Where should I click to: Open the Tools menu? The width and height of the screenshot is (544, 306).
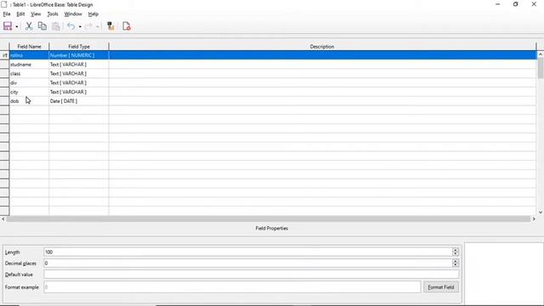tap(53, 14)
